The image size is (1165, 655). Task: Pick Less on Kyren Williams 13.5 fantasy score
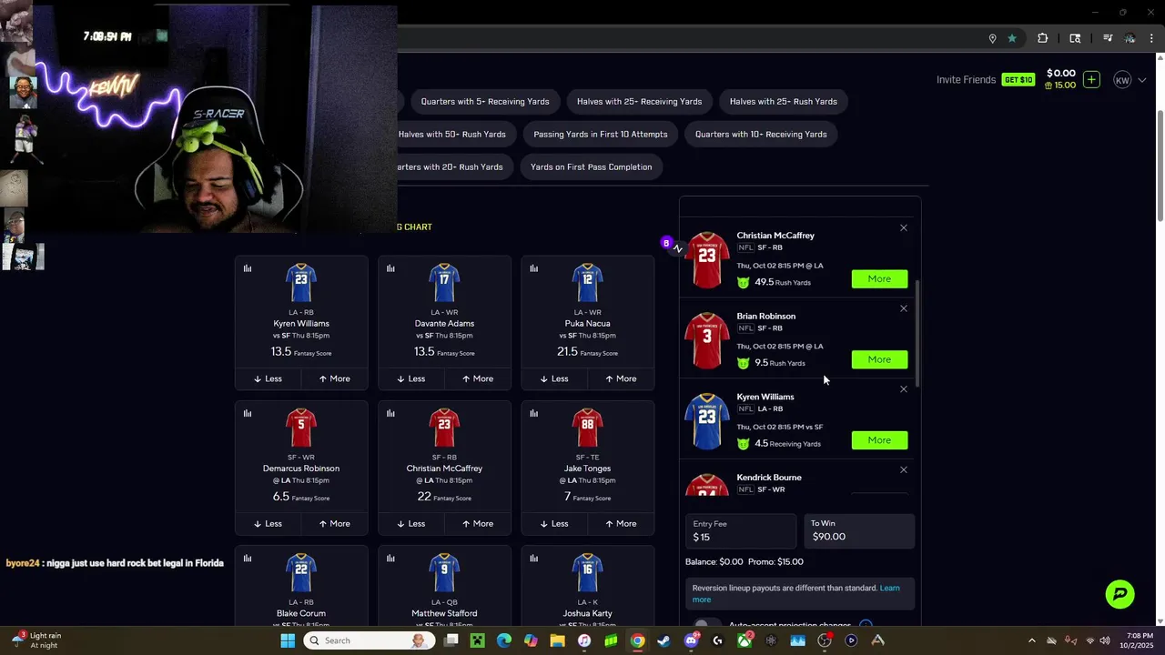pos(268,378)
